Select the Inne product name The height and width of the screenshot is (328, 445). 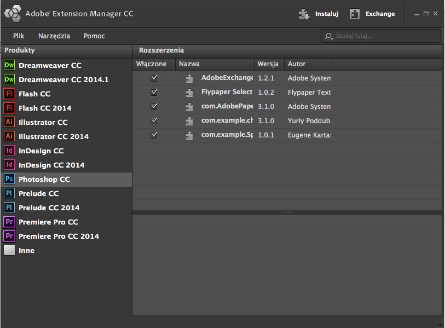(x=26, y=250)
